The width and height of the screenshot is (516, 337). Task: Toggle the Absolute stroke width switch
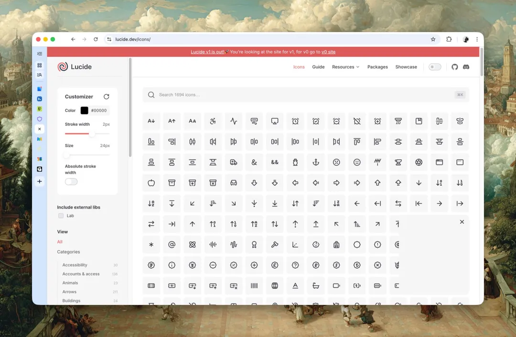71,182
